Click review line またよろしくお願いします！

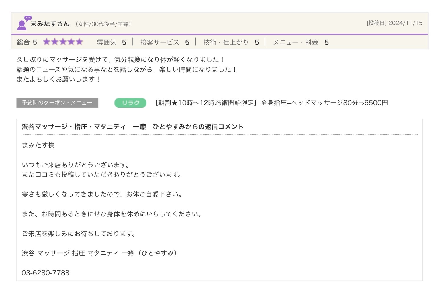click(58, 79)
